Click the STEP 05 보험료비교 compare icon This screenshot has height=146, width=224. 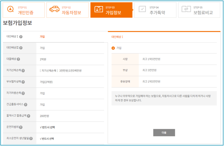pyautogui.click(x=186, y=9)
